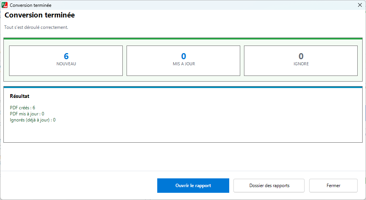Open the Dossier des rapports folder
Image resolution: width=366 pixels, height=200 pixels.
pos(269,186)
